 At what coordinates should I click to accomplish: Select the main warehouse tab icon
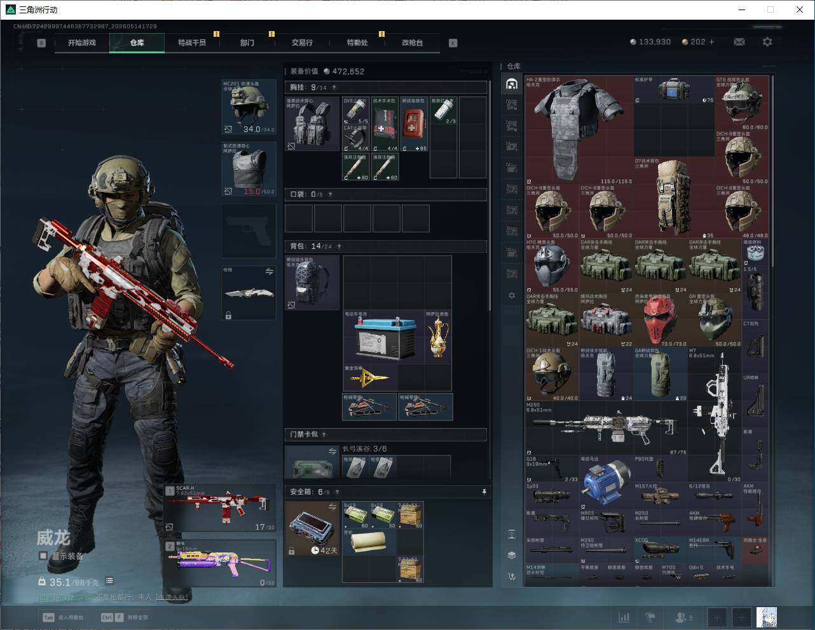point(512,84)
